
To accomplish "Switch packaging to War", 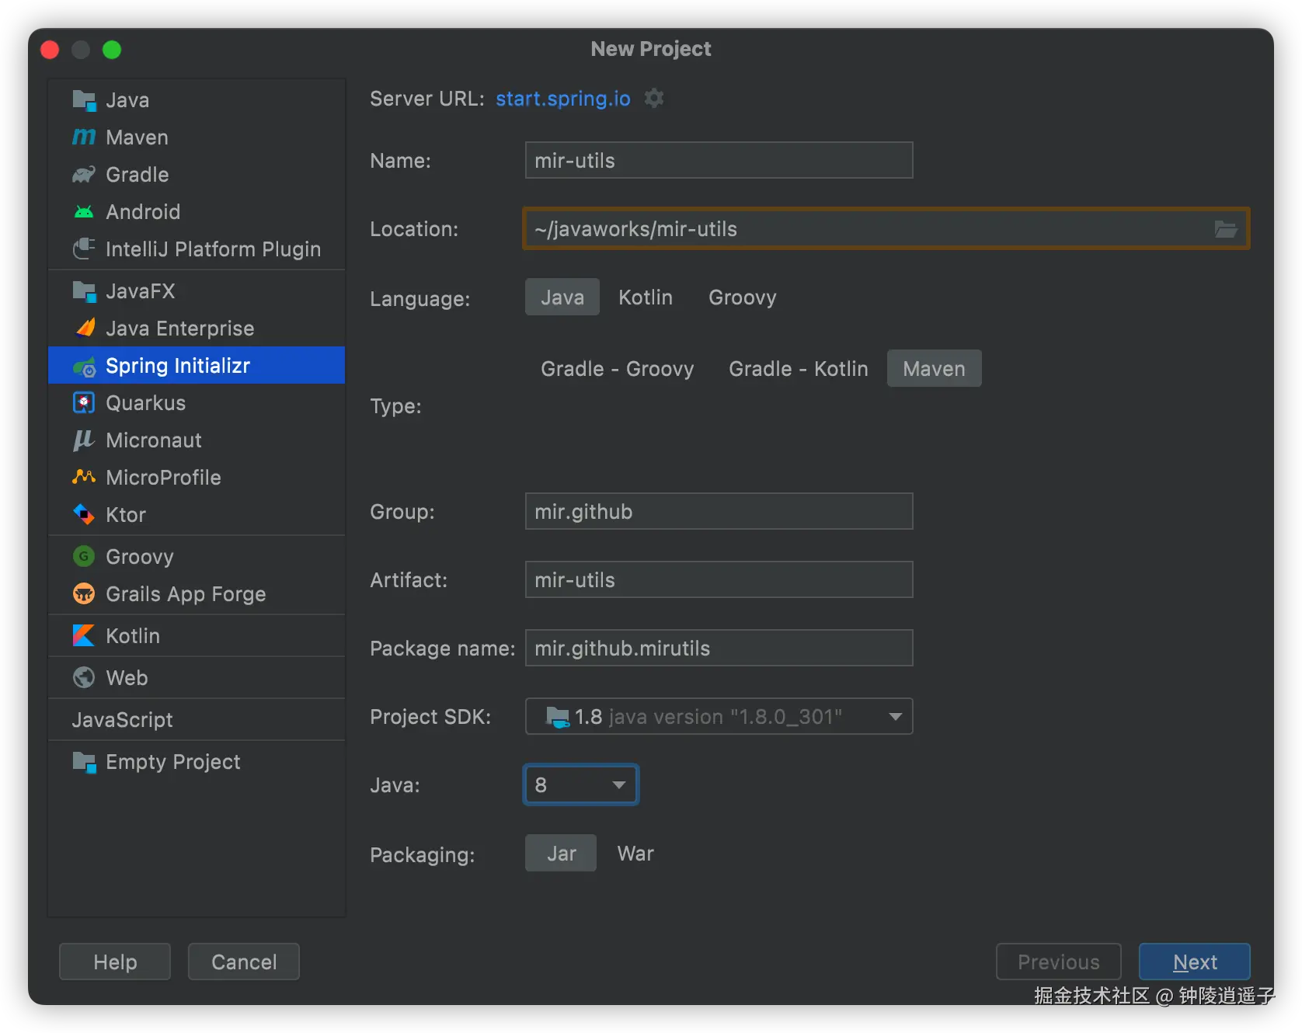I will point(635,854).
